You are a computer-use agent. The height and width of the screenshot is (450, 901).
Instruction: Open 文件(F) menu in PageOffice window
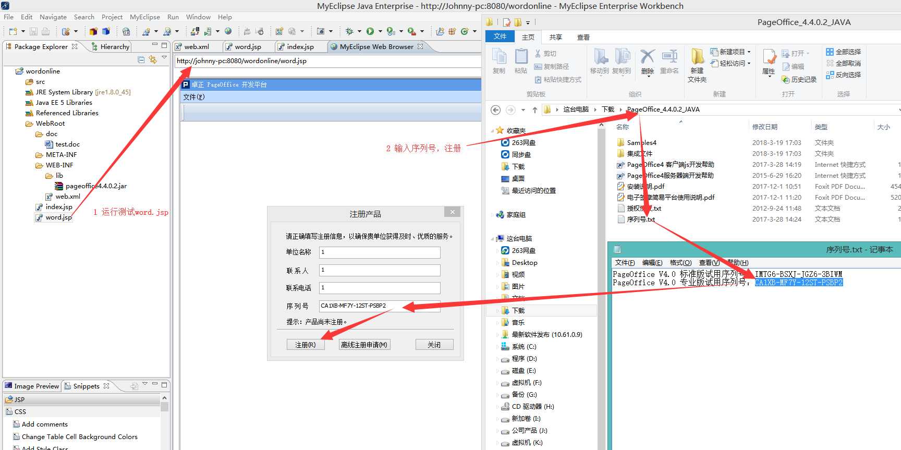(x=194, y=97)
